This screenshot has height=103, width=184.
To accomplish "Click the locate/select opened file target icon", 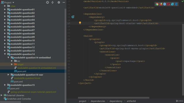I will (47, 2).
